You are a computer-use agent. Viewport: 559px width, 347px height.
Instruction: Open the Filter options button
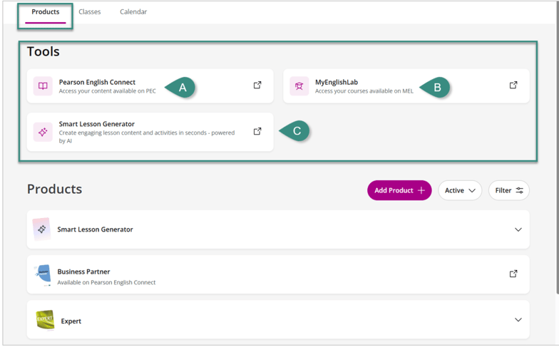[x=509, y=190]
